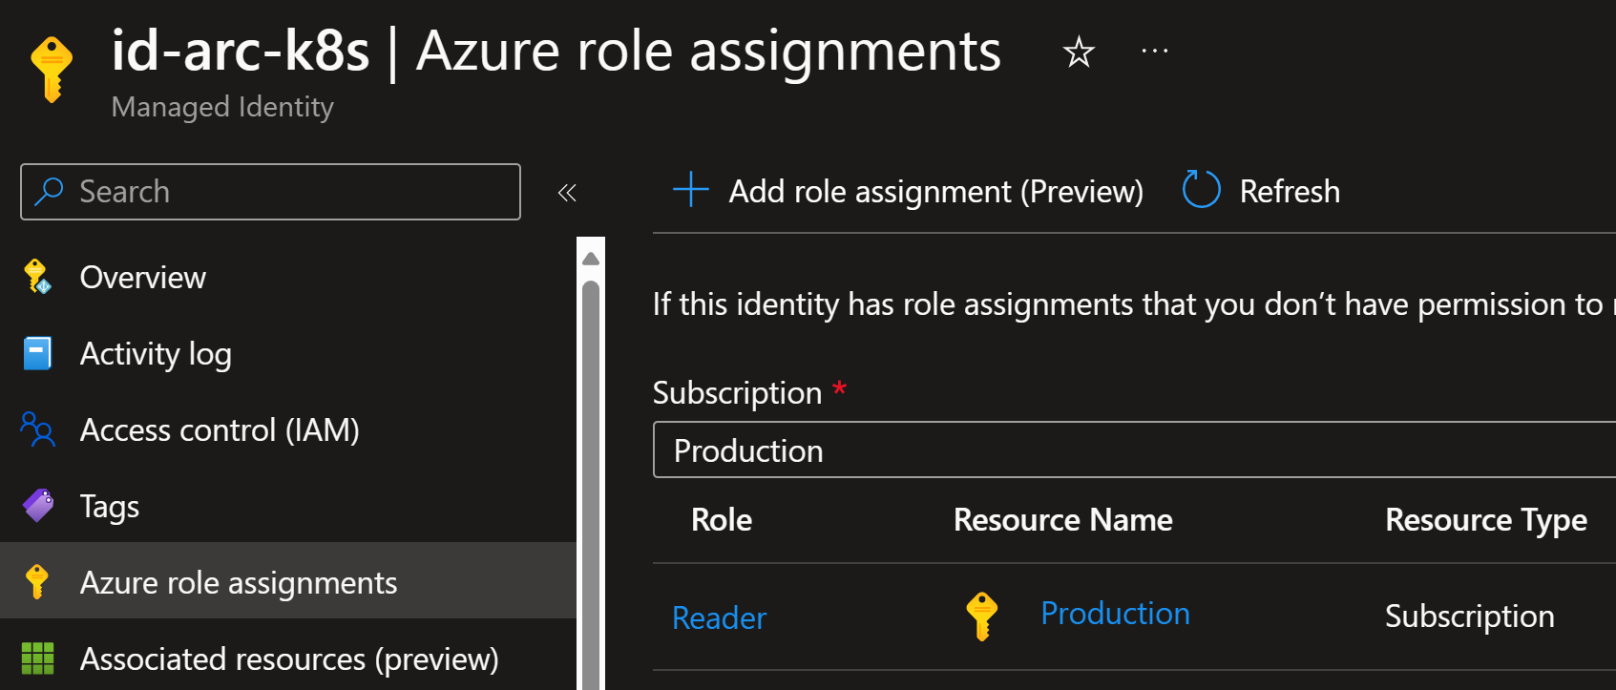This screenshot has height=690, width=1616.
Task: Open the more options ellipsis menu
Action: (x=1155, y=51)
